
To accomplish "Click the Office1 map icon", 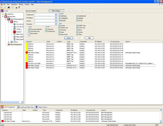I will (11, 22).
